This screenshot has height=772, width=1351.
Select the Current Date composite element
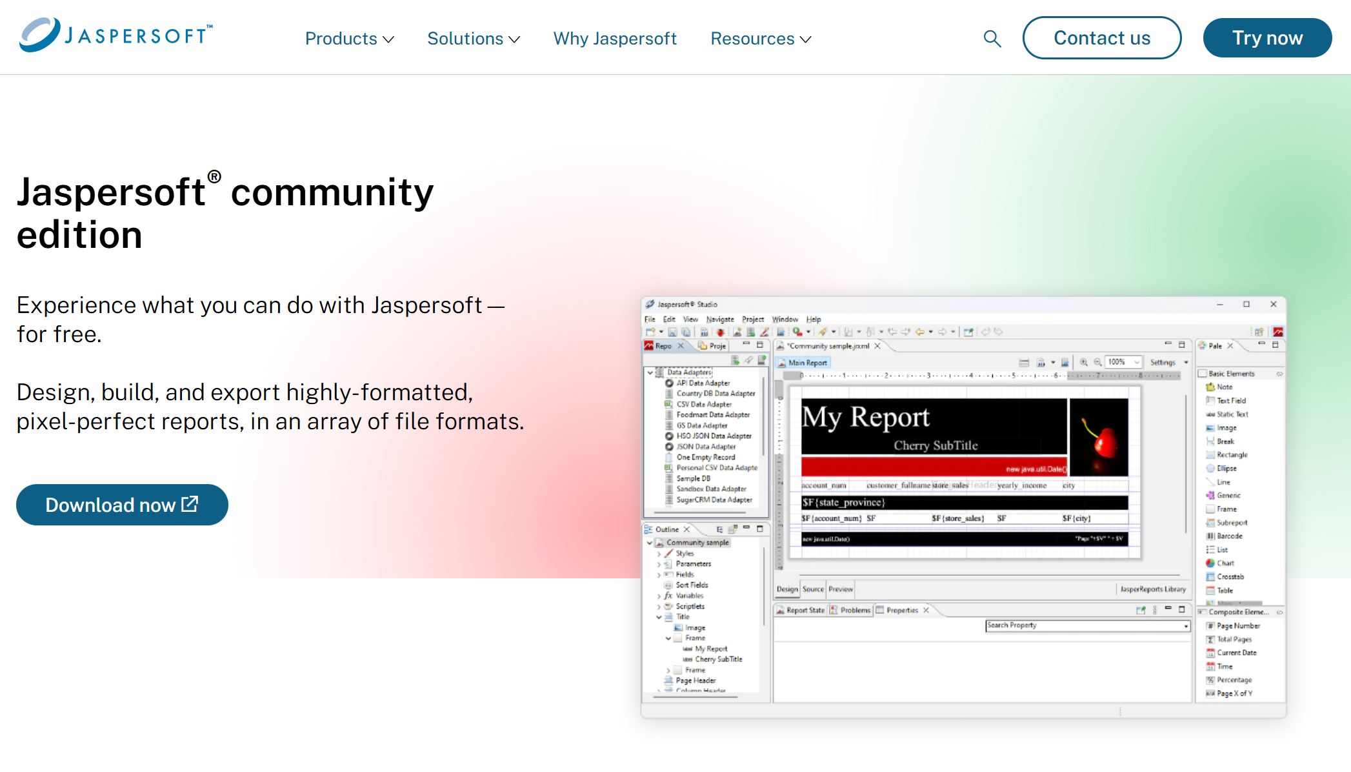click(x=1236, y=653)
